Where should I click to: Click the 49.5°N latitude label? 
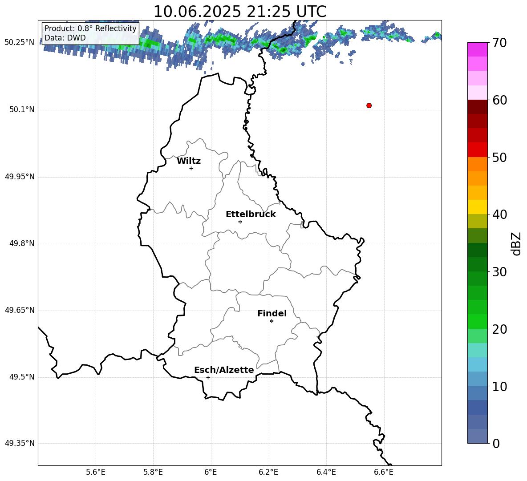click(x=22, y=377)
